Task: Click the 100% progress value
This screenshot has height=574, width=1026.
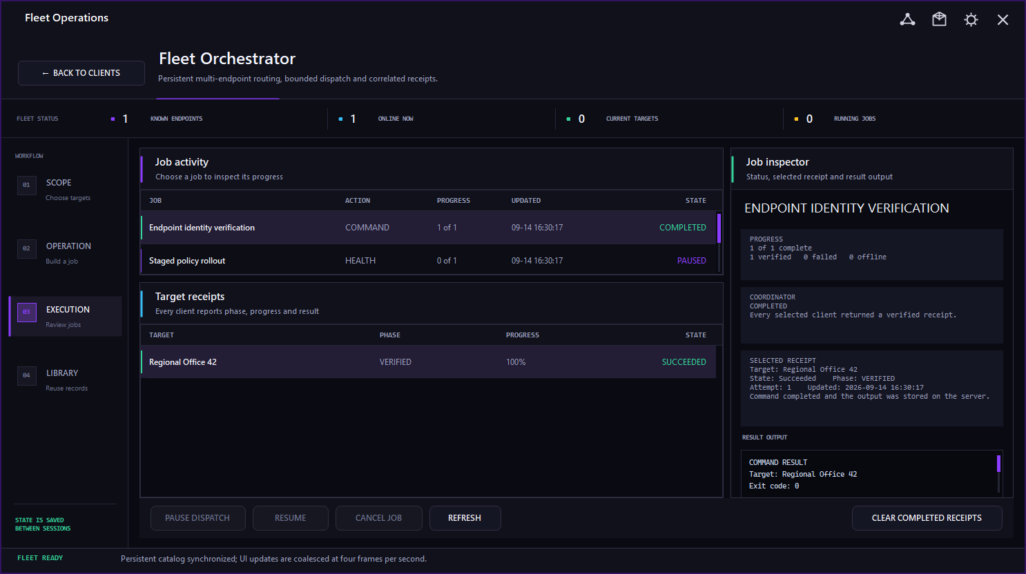Action: tap(516, 362)
